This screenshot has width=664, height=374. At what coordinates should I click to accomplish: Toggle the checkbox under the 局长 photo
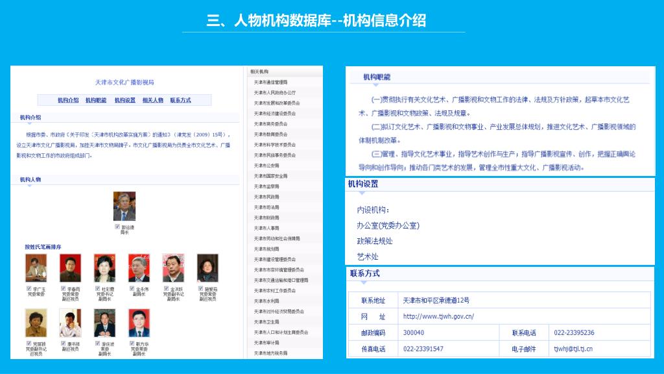point(117,227)
